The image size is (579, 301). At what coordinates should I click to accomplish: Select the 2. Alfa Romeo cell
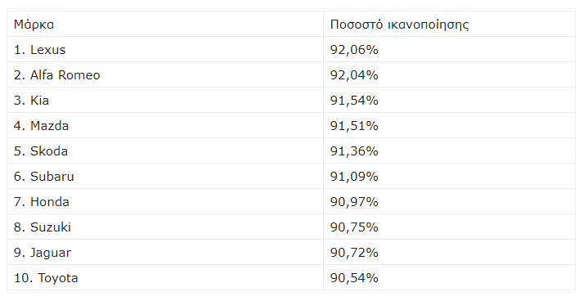(x=165, y=74)
